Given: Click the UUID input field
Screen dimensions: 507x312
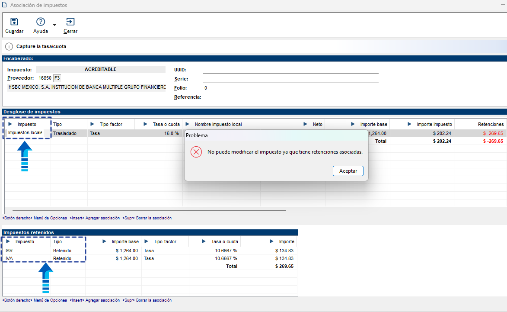Looking at the screenshot, I should (x=290, y=70).
